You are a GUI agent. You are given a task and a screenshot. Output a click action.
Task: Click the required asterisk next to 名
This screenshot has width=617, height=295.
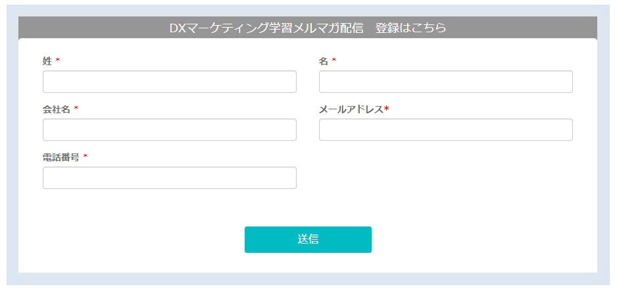click(x=334, y=60)
